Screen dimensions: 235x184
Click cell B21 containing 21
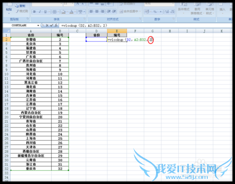pyautogui.click(x=60, y=121)
